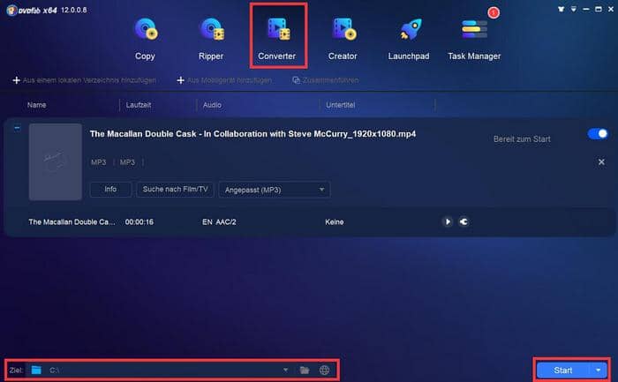
Task: Toggle the blue enable switch for the video
Action: [598, 134]
